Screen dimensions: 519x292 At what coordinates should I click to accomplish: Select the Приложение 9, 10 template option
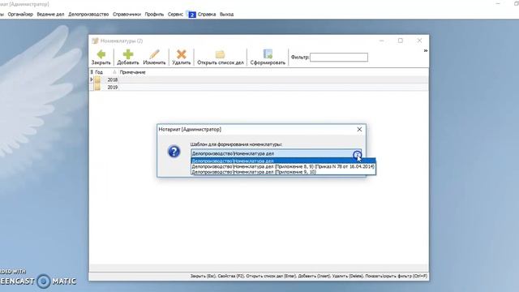click(283, 172)
